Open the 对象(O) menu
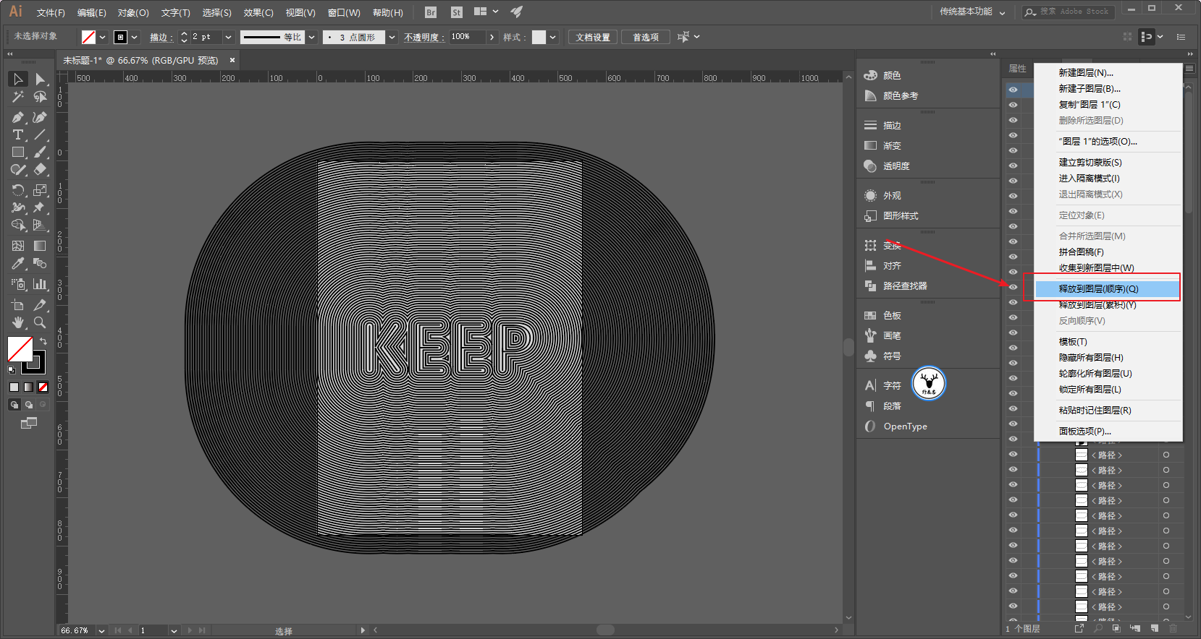Screen dimensions: 1201x639 pyautogui.click(x=133, y=13)
